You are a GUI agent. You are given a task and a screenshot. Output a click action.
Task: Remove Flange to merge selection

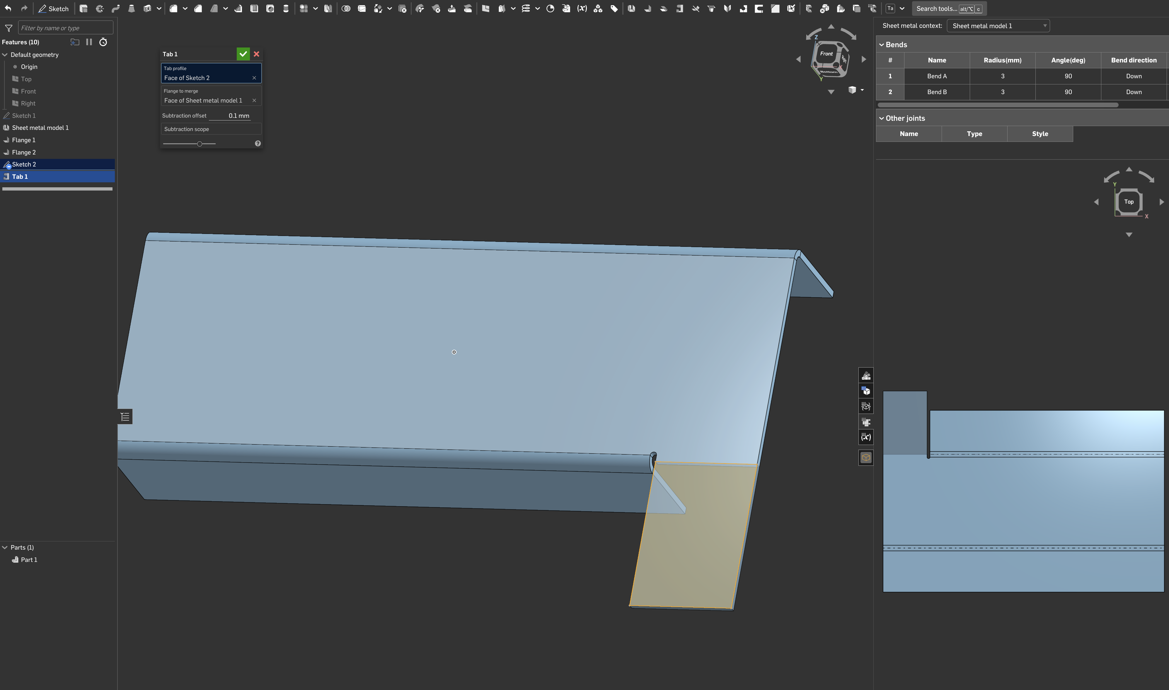click(x=254, y=101)
